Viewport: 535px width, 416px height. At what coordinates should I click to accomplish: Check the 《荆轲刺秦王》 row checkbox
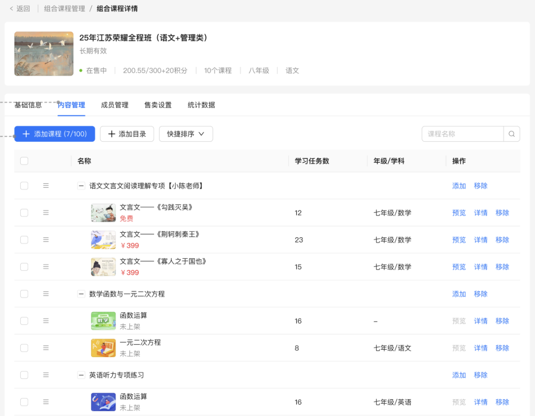coord(24,240)
